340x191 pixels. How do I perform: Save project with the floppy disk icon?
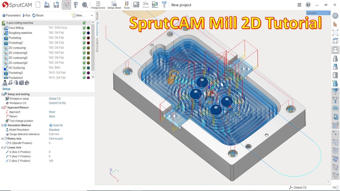[56, 5]
